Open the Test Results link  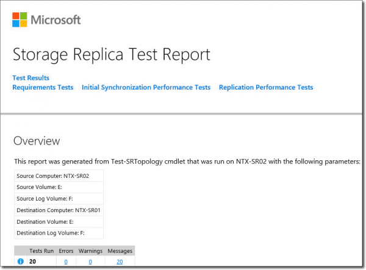point(31,78)
